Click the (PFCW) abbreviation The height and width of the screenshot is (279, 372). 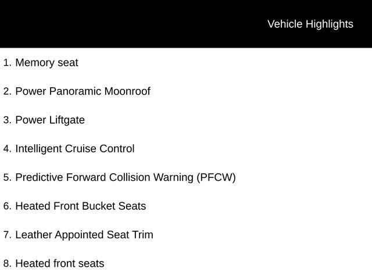[216, 177]
